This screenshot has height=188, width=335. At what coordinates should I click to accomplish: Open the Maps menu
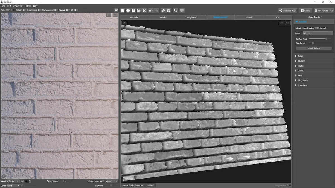(28, 6)
